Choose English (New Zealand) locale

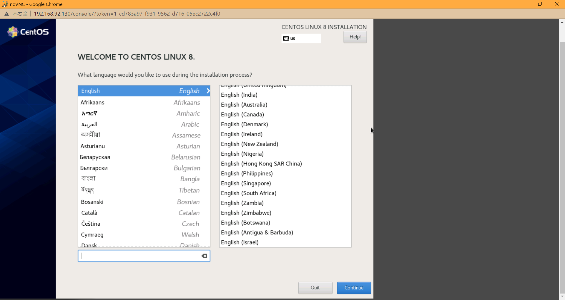285,144
